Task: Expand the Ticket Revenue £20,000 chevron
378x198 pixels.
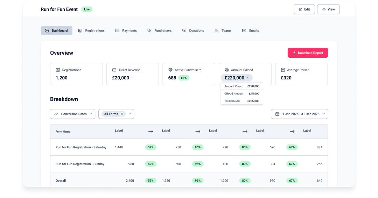Action: pos(133,78)
